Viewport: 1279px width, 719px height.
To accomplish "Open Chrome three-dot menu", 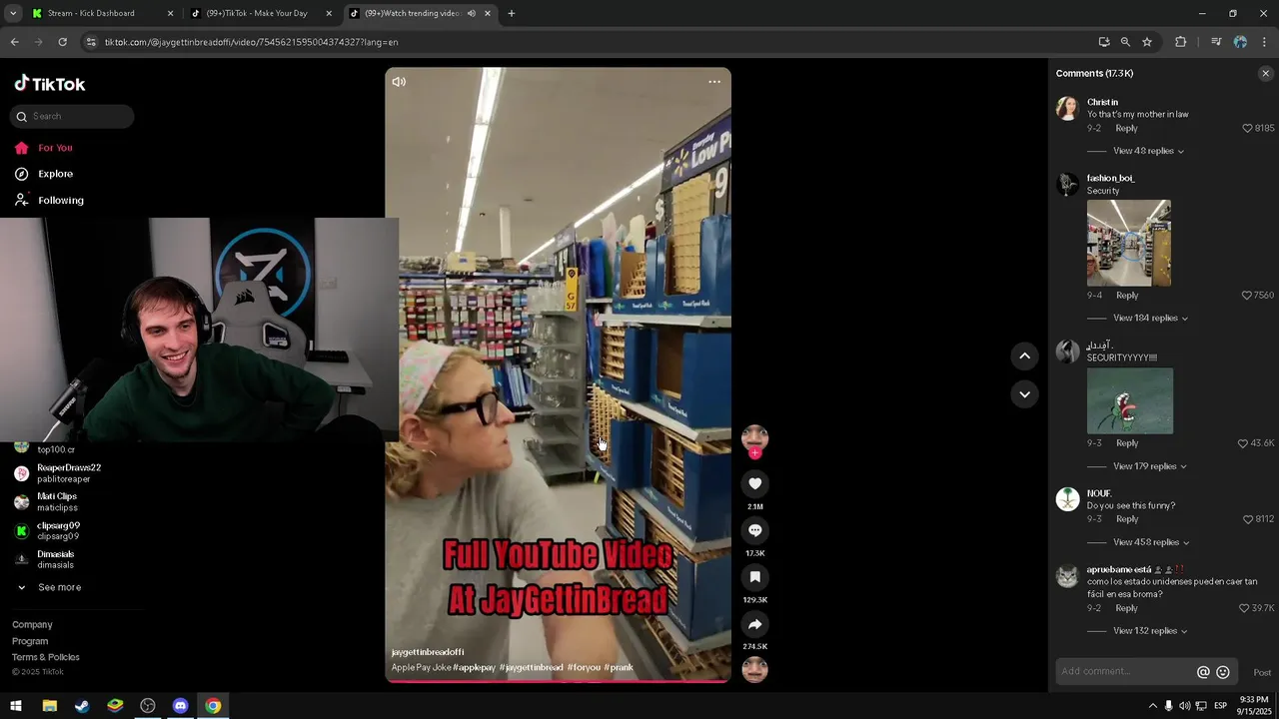I will (1264, 42).
